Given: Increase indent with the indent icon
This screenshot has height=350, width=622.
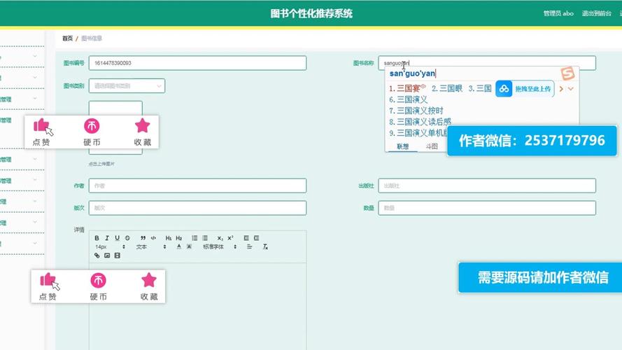Looking at the screenshot, I should point(256,238).
